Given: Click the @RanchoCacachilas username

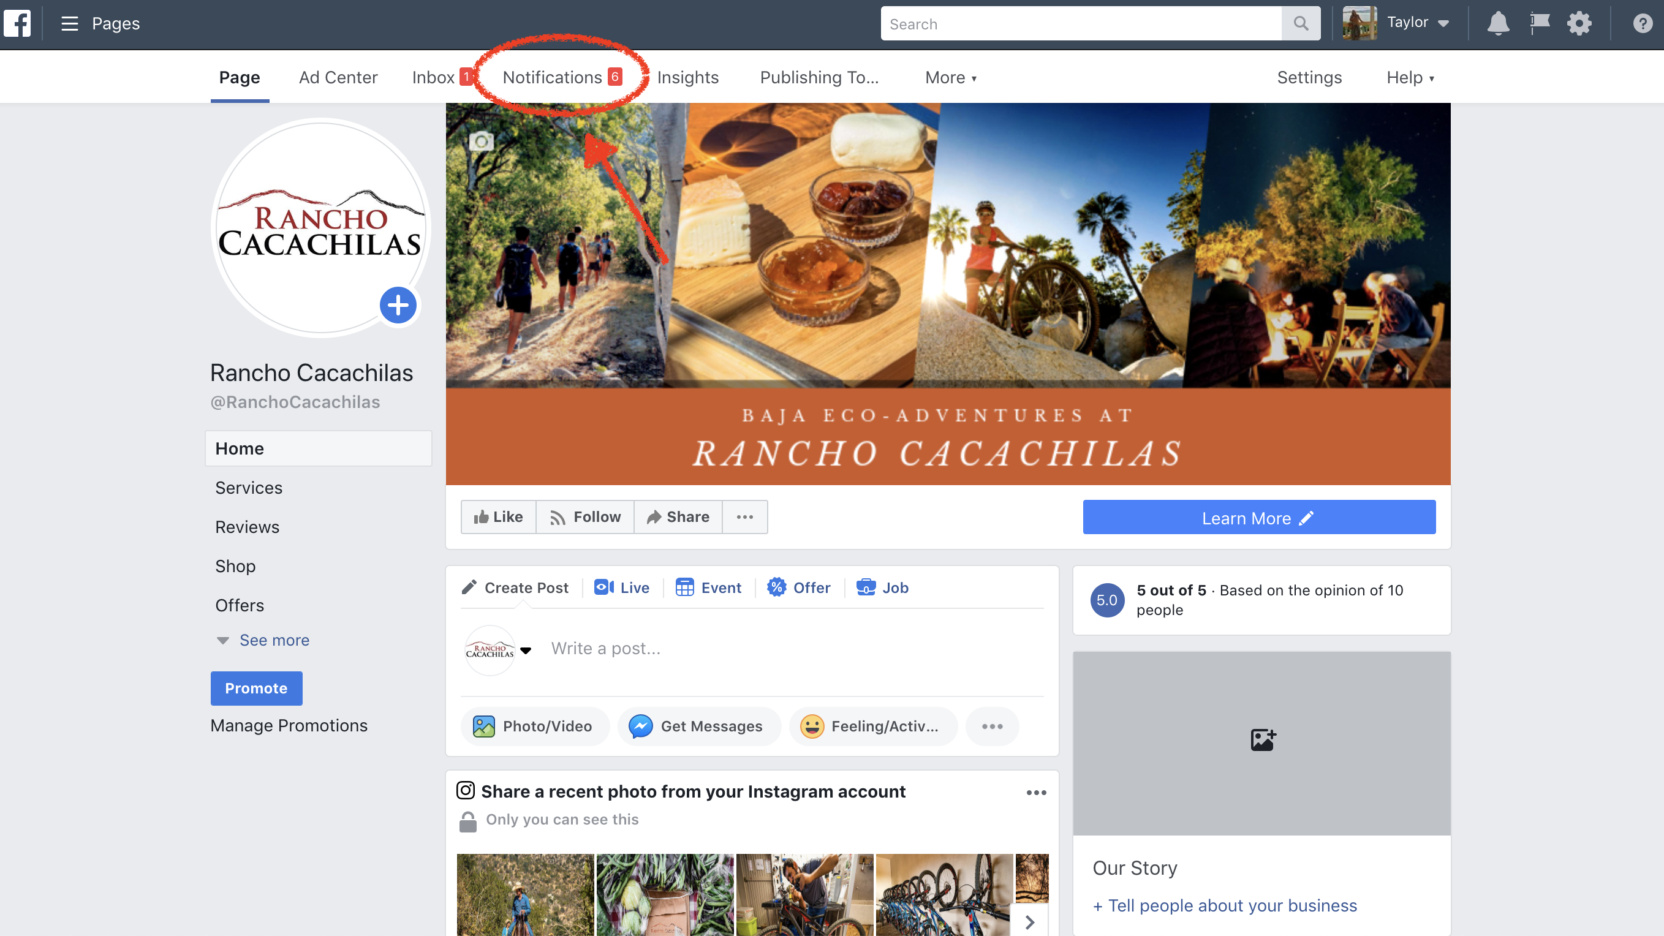Looking at the screenshot, I should point(295,402).
